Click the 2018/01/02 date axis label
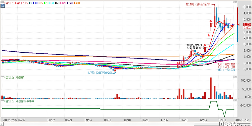This screenshot has width=252, height=126. [241, 120]
